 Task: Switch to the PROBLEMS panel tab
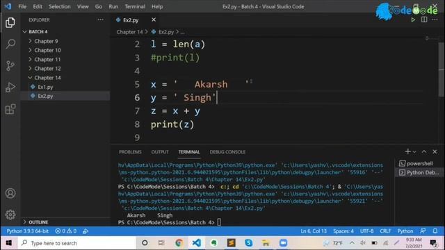point(130,152)
